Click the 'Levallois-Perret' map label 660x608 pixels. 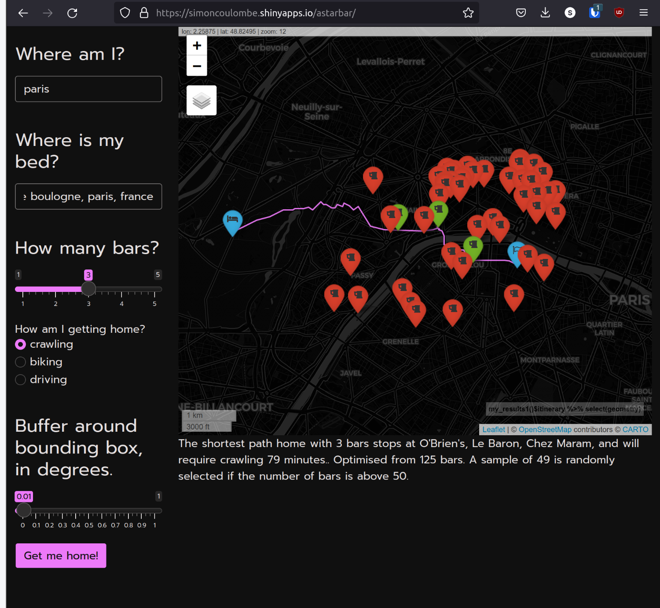coord(391,62)
